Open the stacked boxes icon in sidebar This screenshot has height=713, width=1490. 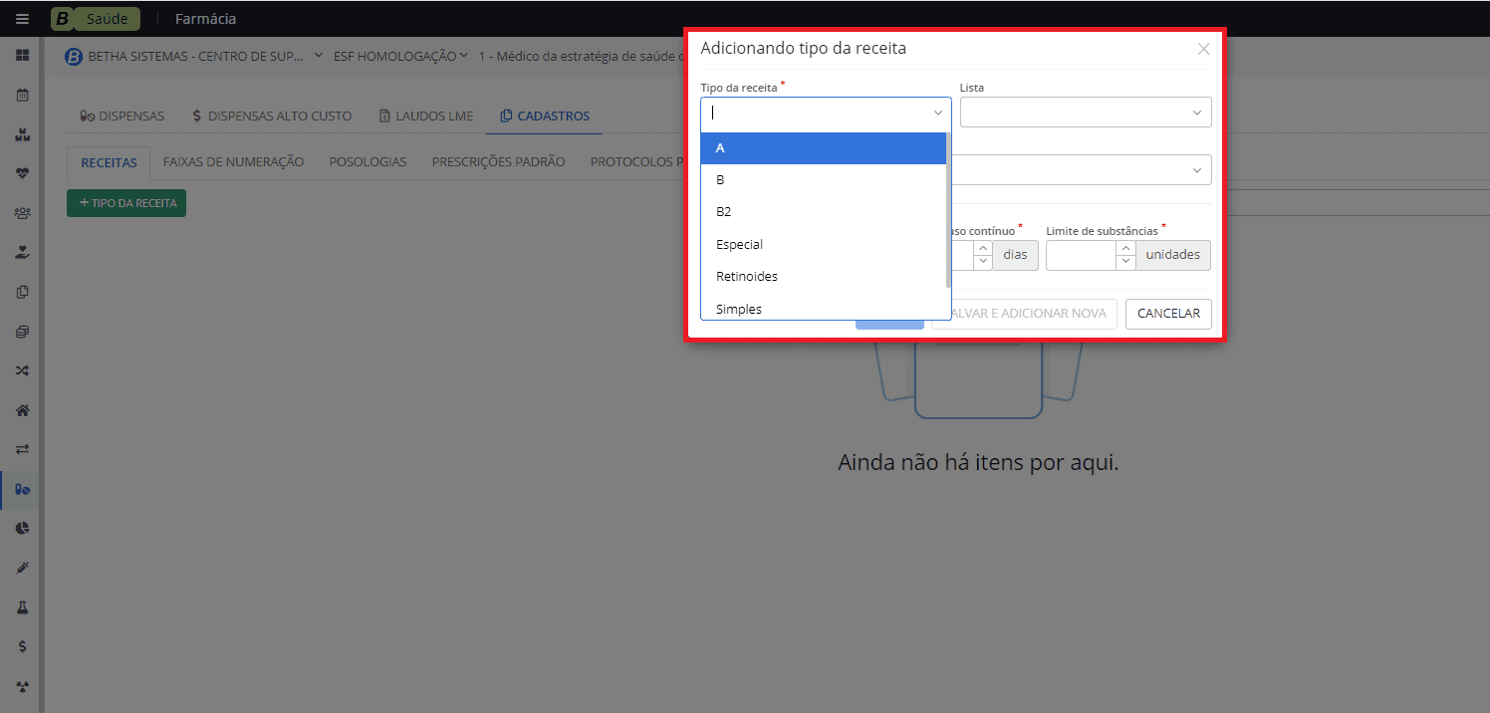click(22, 135)
